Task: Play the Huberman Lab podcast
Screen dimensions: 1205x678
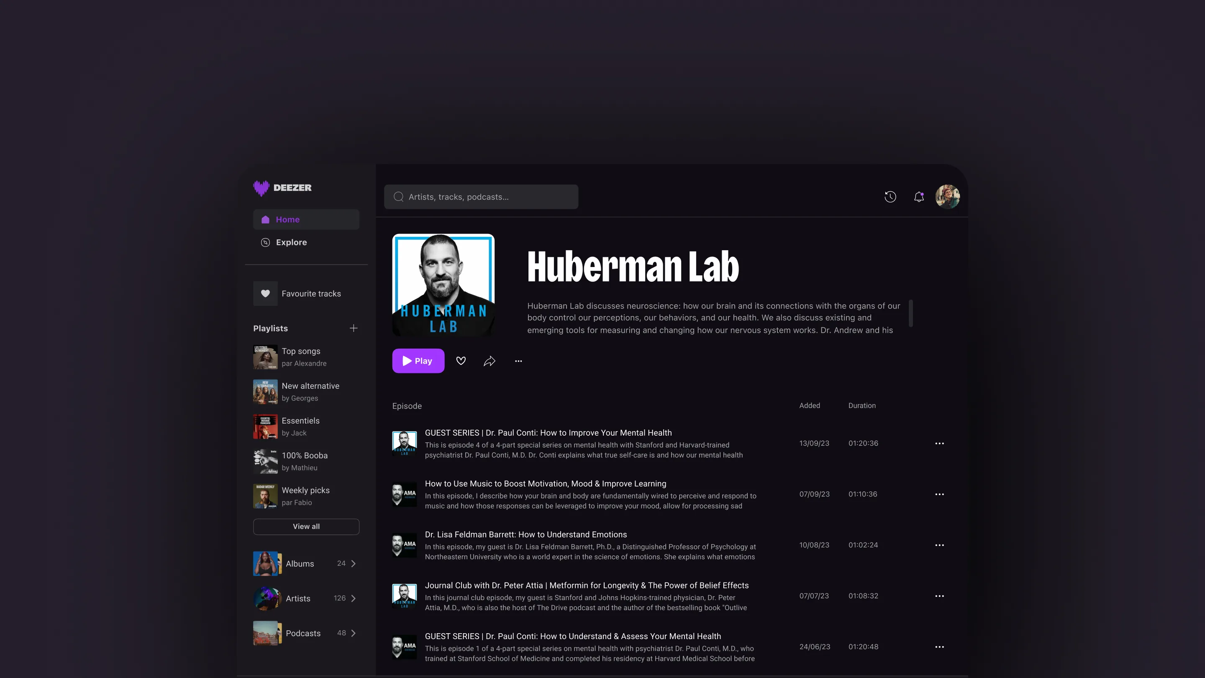Action: [x=418, y=361]
